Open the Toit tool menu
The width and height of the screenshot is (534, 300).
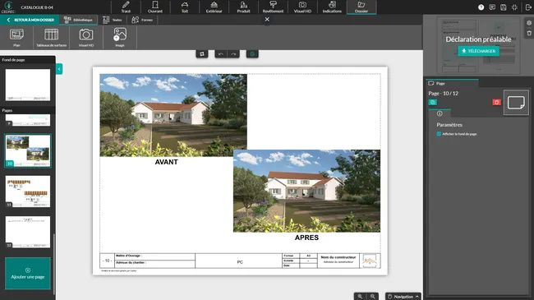(x=185, y=7)
